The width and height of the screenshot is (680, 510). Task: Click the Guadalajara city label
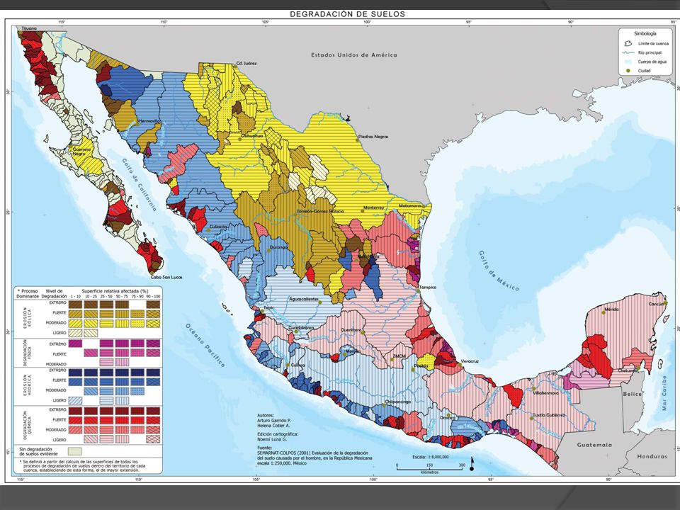(301, 328)
